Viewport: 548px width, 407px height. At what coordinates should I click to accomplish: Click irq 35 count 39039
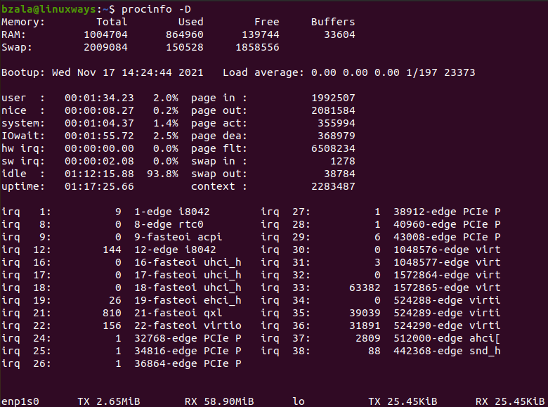[x=365, y=313]
